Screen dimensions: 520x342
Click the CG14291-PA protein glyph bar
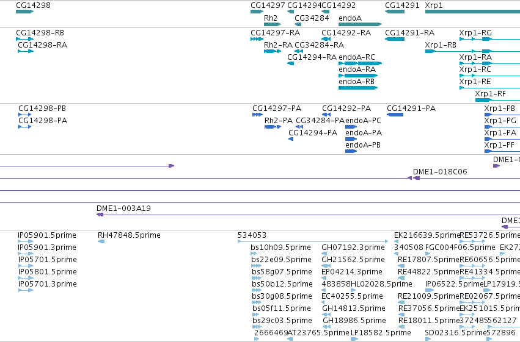pyautogui.click(x=395, y=115)
